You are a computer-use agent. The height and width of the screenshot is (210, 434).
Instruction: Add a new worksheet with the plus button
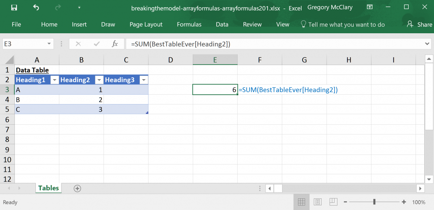(x=77, y=188)
